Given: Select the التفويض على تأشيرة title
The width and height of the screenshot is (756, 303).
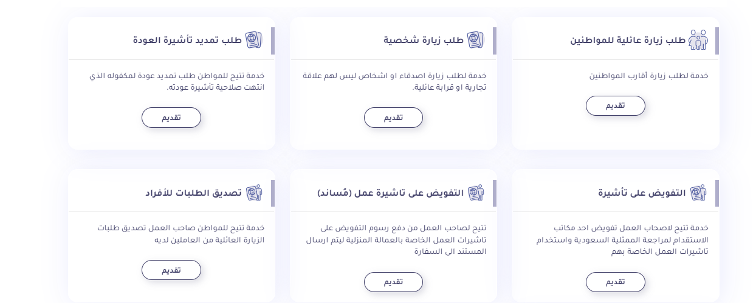Looking at the screenshot, I should (x=642, y=193).
